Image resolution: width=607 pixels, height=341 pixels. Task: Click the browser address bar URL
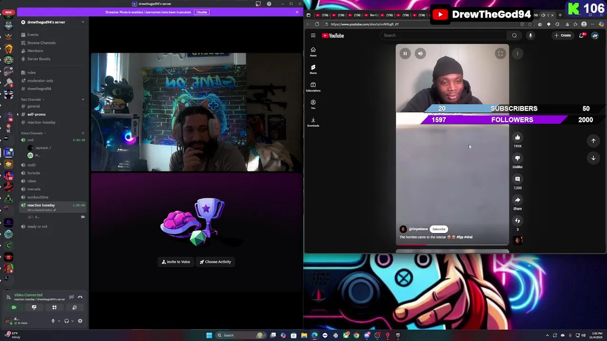point(365,24)
